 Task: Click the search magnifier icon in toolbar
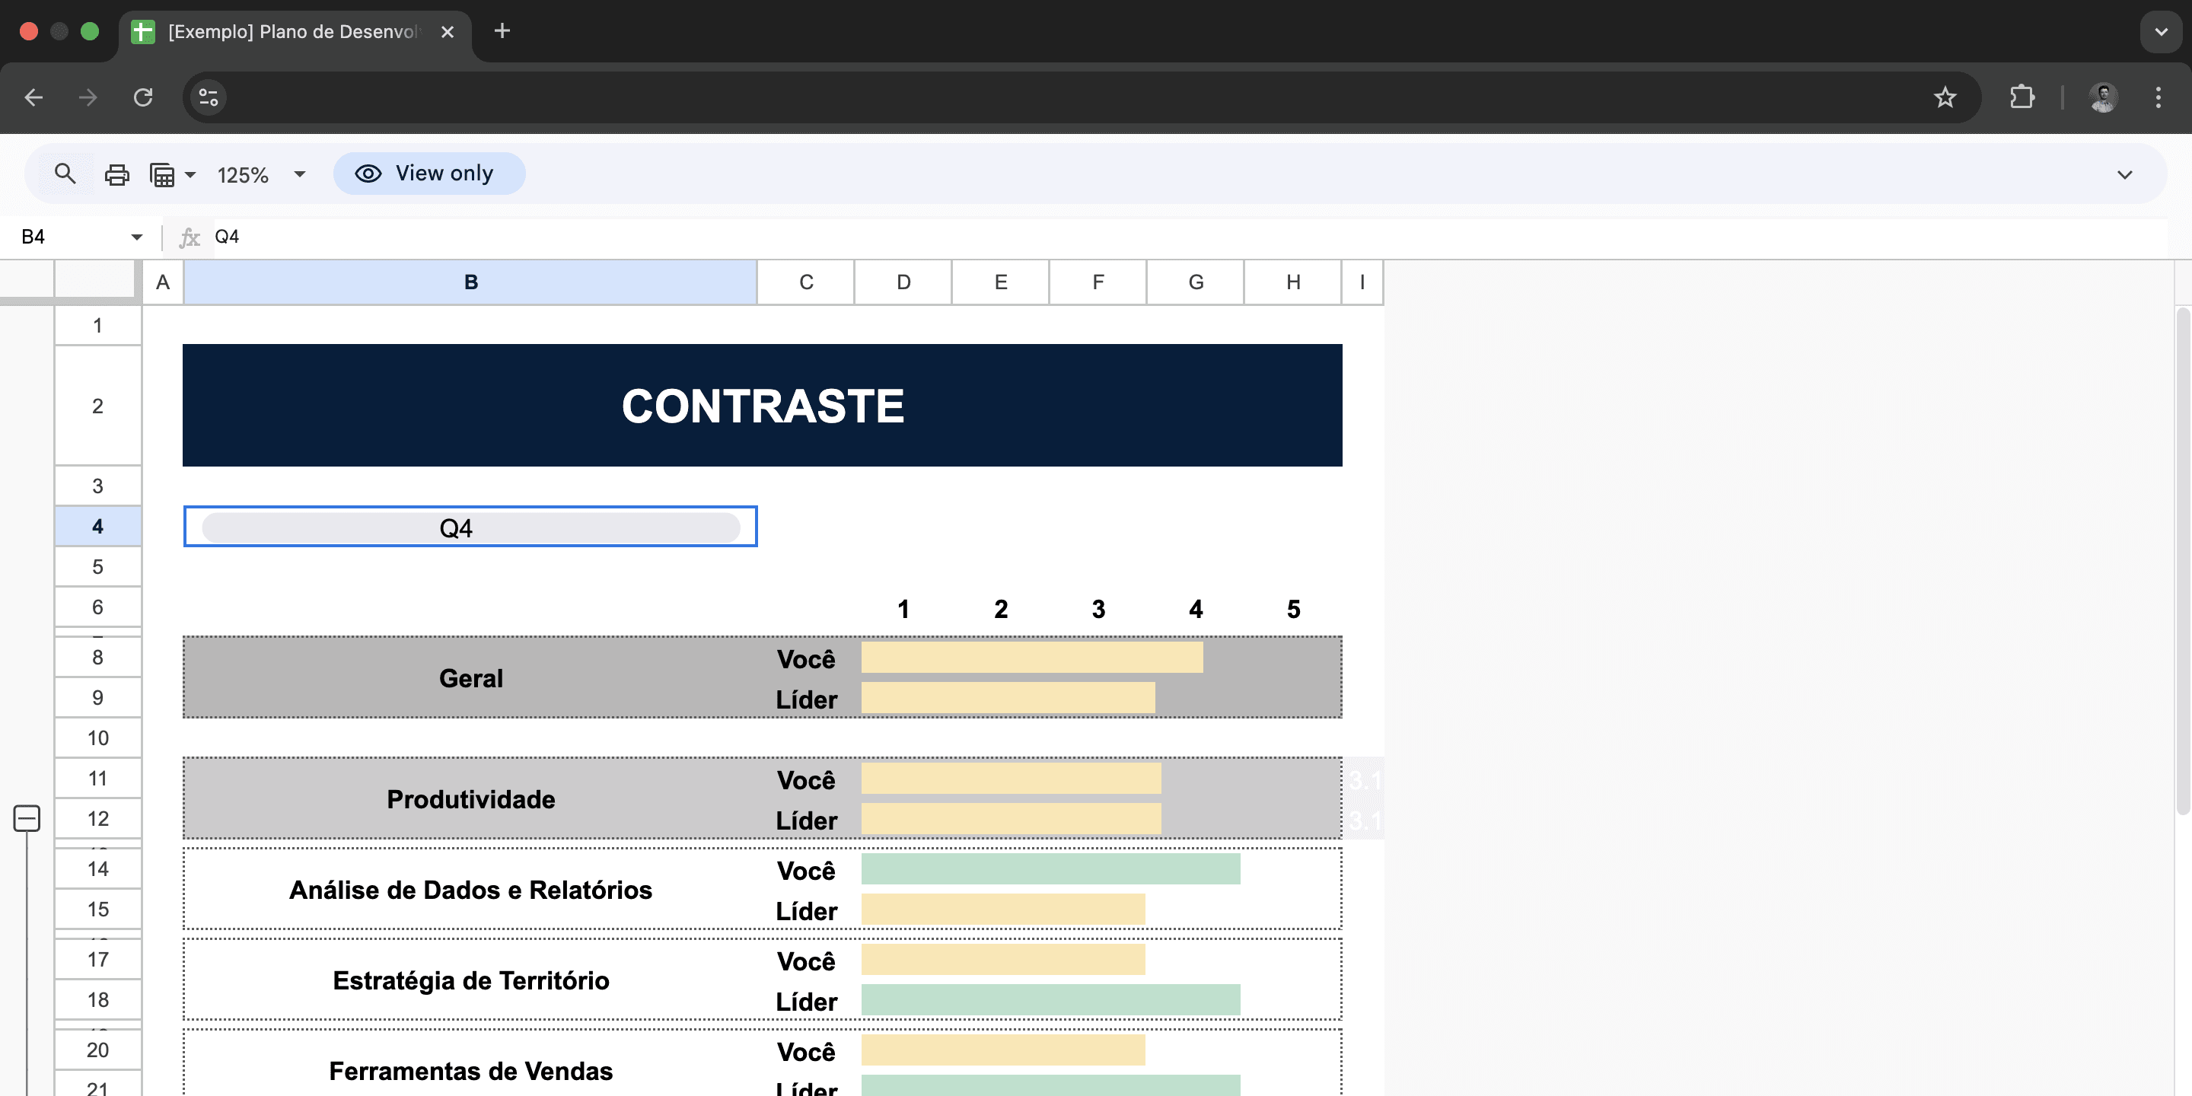tap(65, 174)
